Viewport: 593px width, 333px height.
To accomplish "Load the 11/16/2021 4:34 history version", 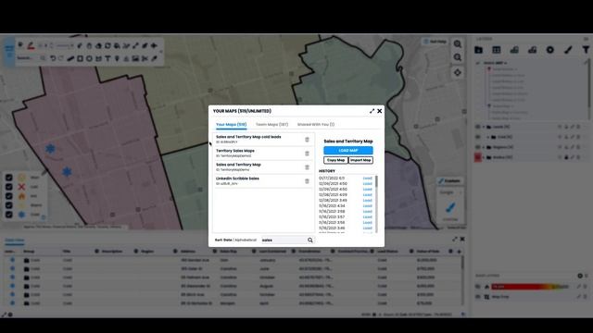I will (367, 205).
